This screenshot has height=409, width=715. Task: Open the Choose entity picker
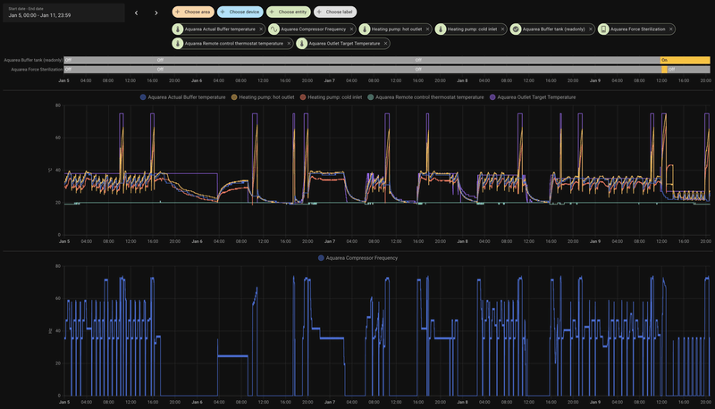pyautogui.click(x=289, y=12)
